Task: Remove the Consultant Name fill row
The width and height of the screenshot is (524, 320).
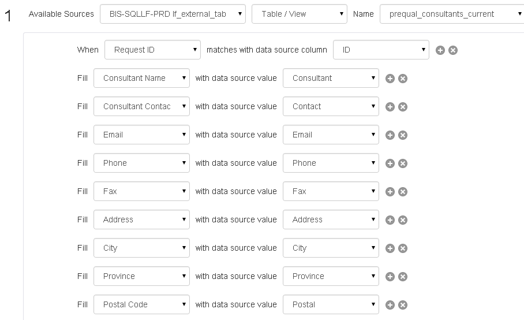Action: (x=403, y=79)
